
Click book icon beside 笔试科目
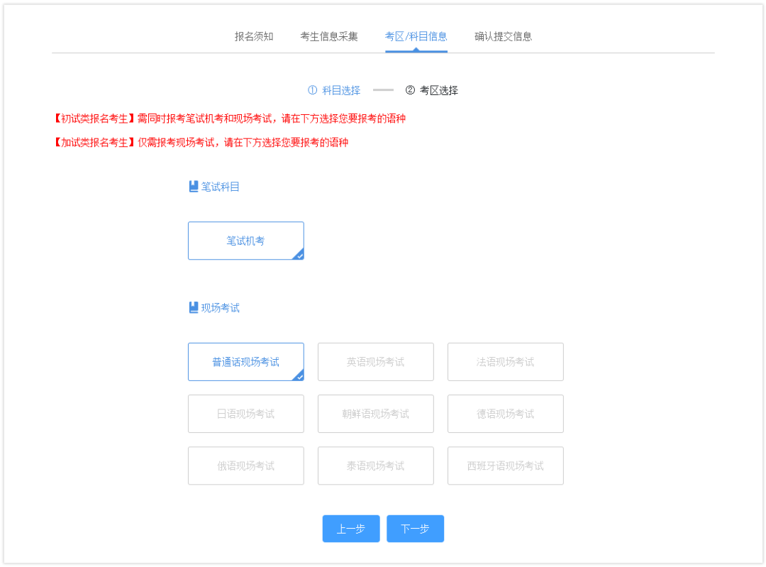pos(194,187)
